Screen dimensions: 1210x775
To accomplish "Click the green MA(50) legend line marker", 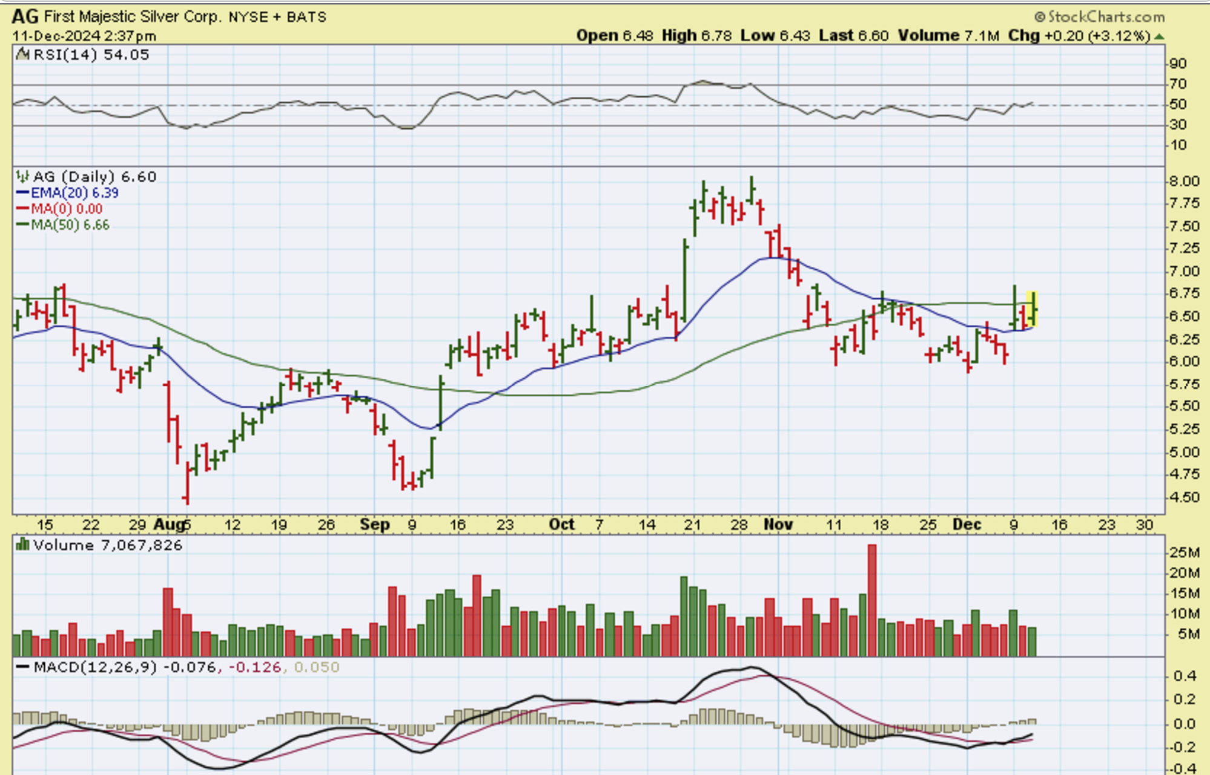I will (x=22, y=225).
